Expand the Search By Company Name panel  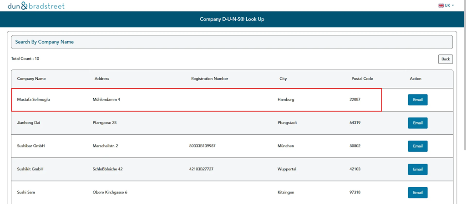pyautogui.click(x=232, y=42)
